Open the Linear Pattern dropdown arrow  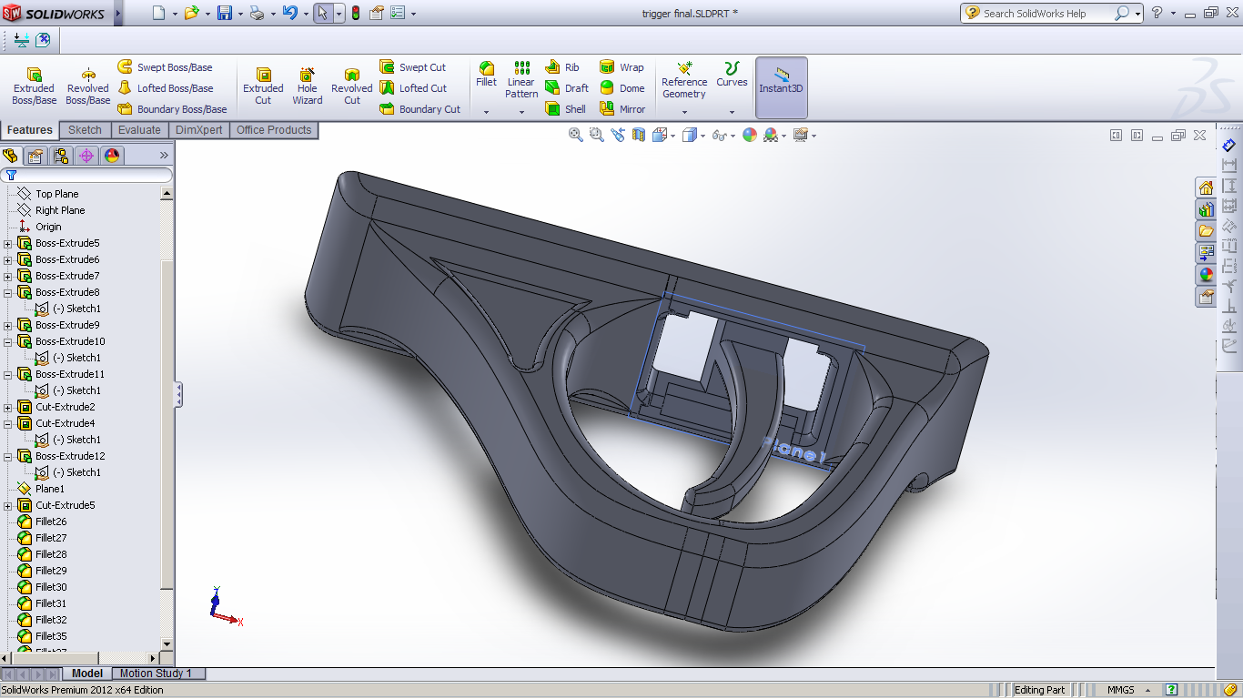pyautogui.click(x=521, y=112)
